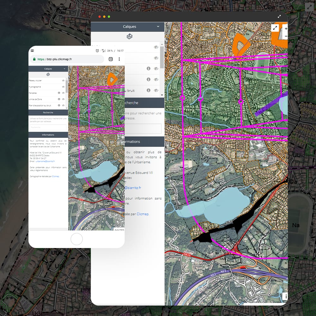Toggle visibility of Hydrographie layer

63,87
